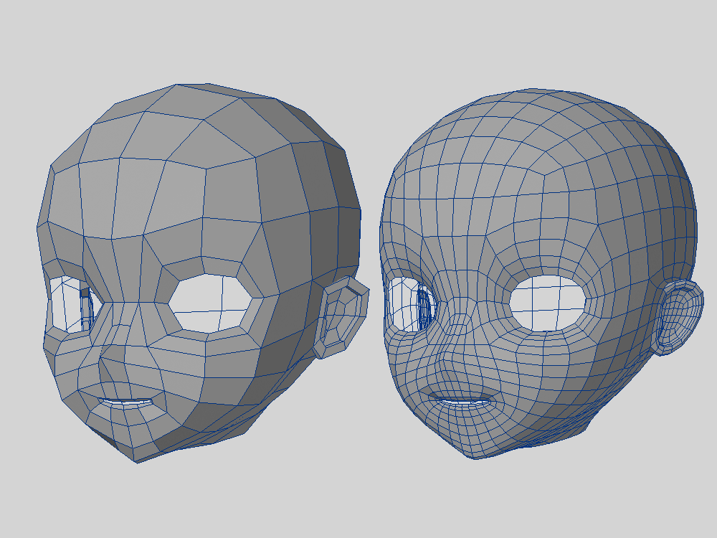This screenshot has height=538, width=717.
Task: Click the smoothed head's small far-side eye socket
Action: (403, 305)
